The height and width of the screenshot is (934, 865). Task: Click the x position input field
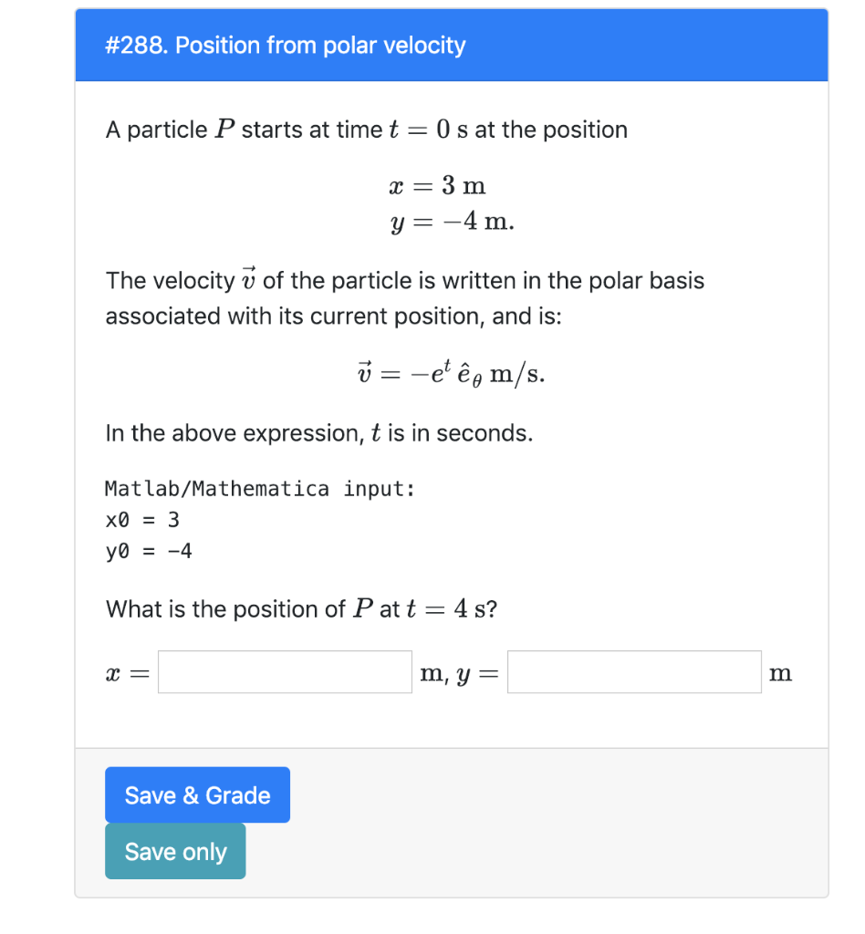pos(284,672)
